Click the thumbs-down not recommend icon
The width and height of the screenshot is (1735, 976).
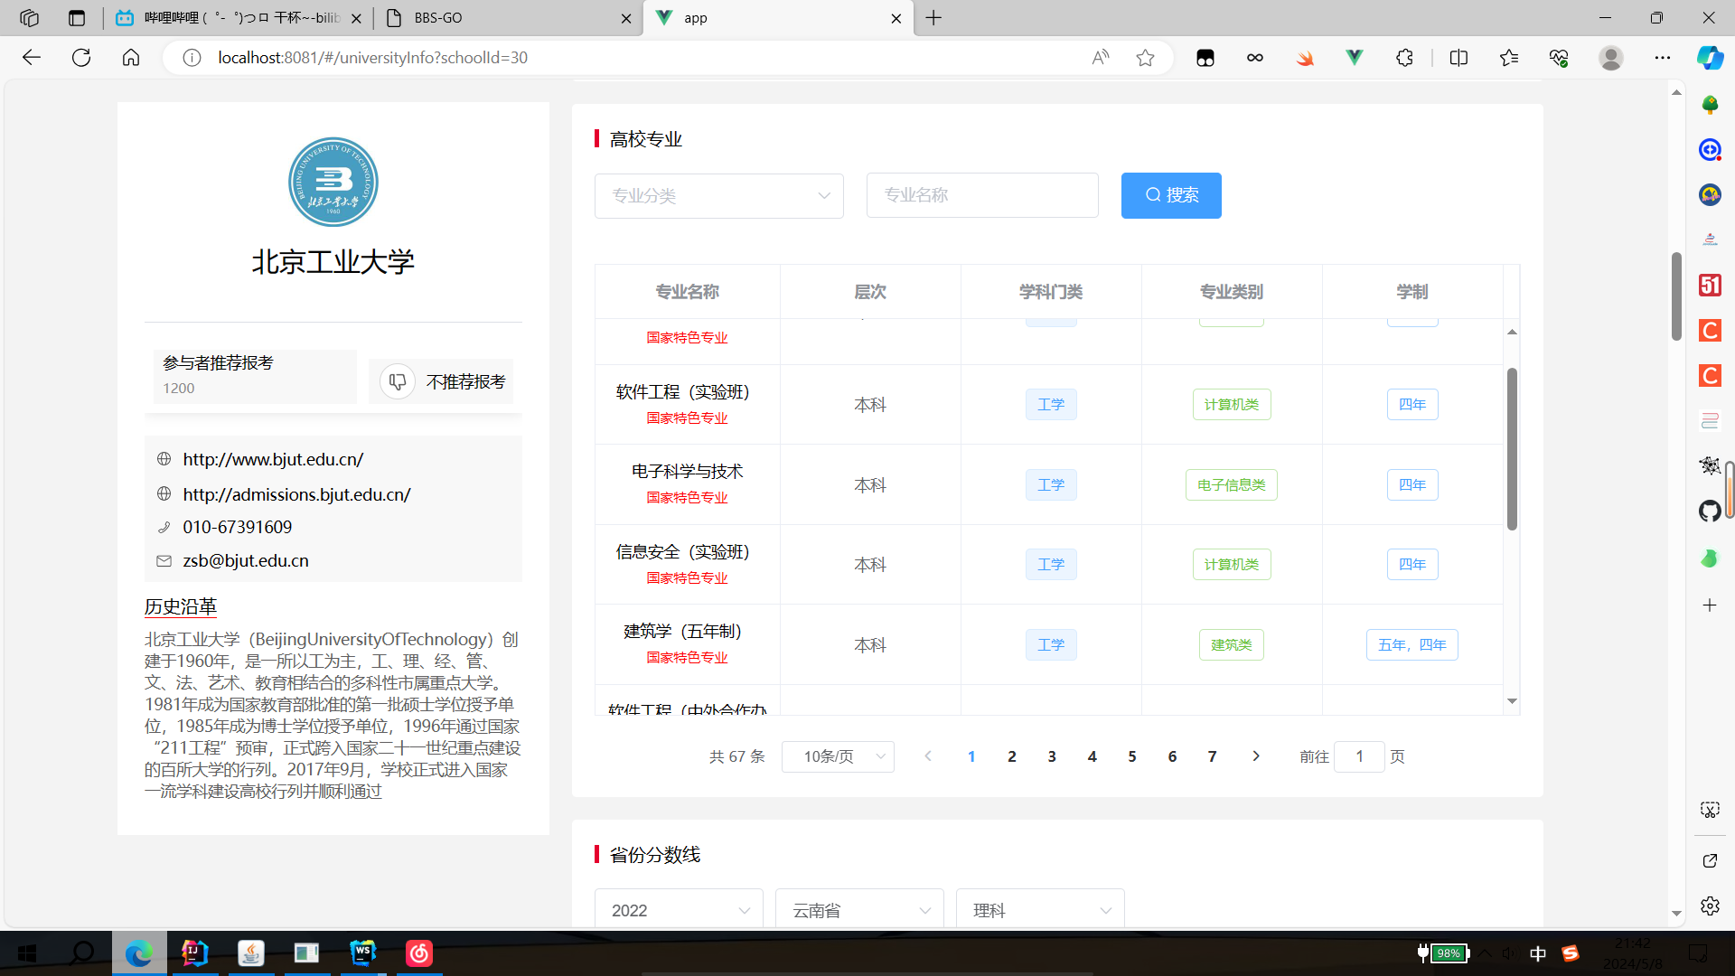coord(398,382)
